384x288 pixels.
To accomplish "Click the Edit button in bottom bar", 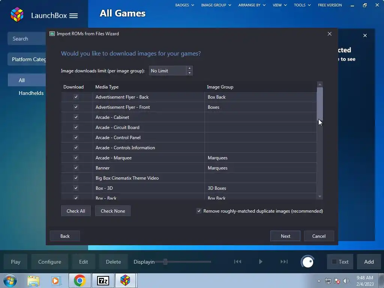I will (x=83, y=262).
